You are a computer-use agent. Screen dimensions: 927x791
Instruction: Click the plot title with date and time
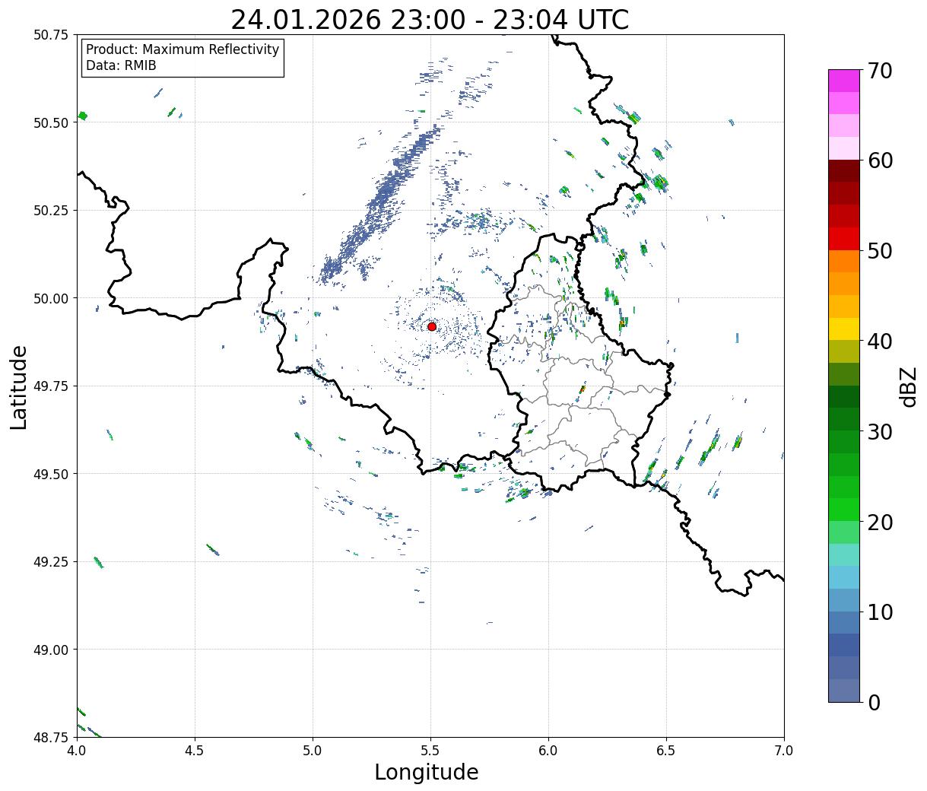pos(430,19)
